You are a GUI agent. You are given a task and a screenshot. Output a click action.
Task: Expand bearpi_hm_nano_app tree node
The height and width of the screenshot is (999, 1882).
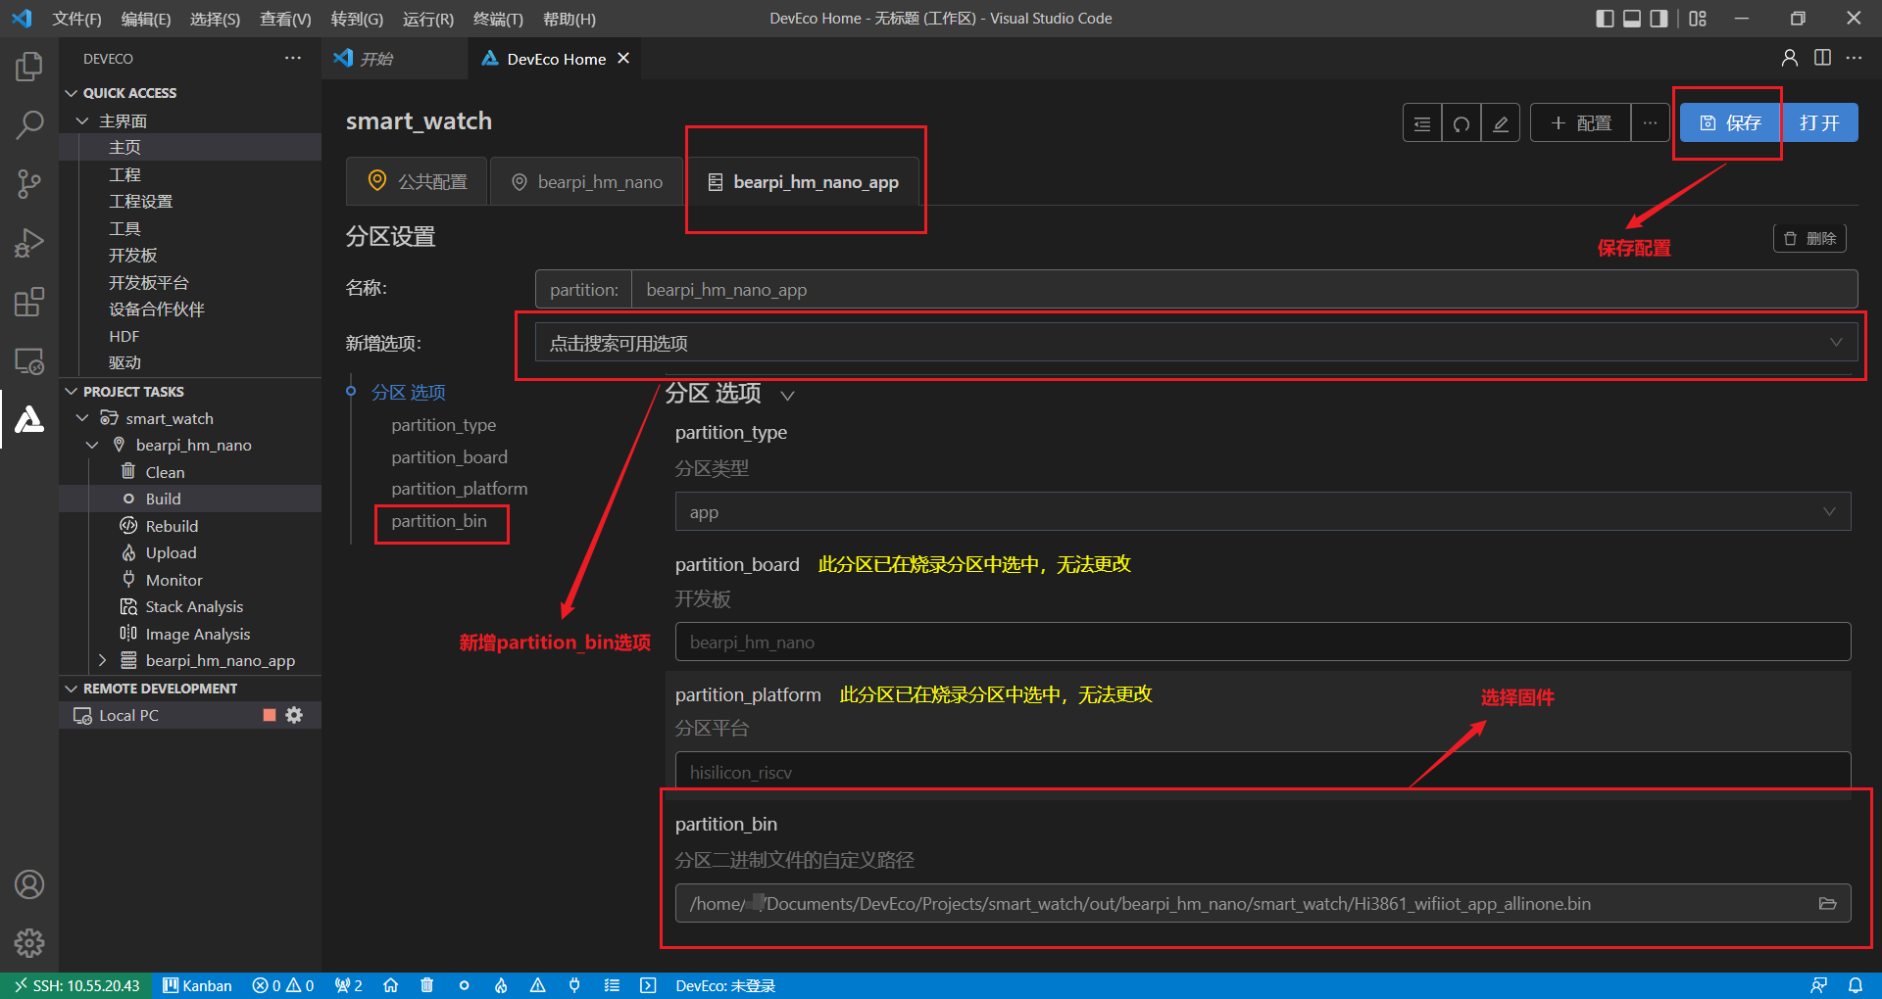[102, 660]
